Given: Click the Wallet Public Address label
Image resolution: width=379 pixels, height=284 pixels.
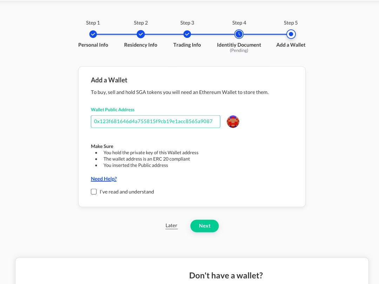Looking at the screenshot, I should [113, 110].
